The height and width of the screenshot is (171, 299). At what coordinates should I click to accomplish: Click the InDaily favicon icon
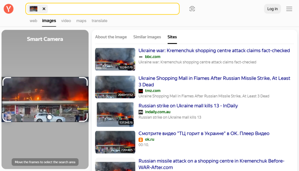coord(141,112)
